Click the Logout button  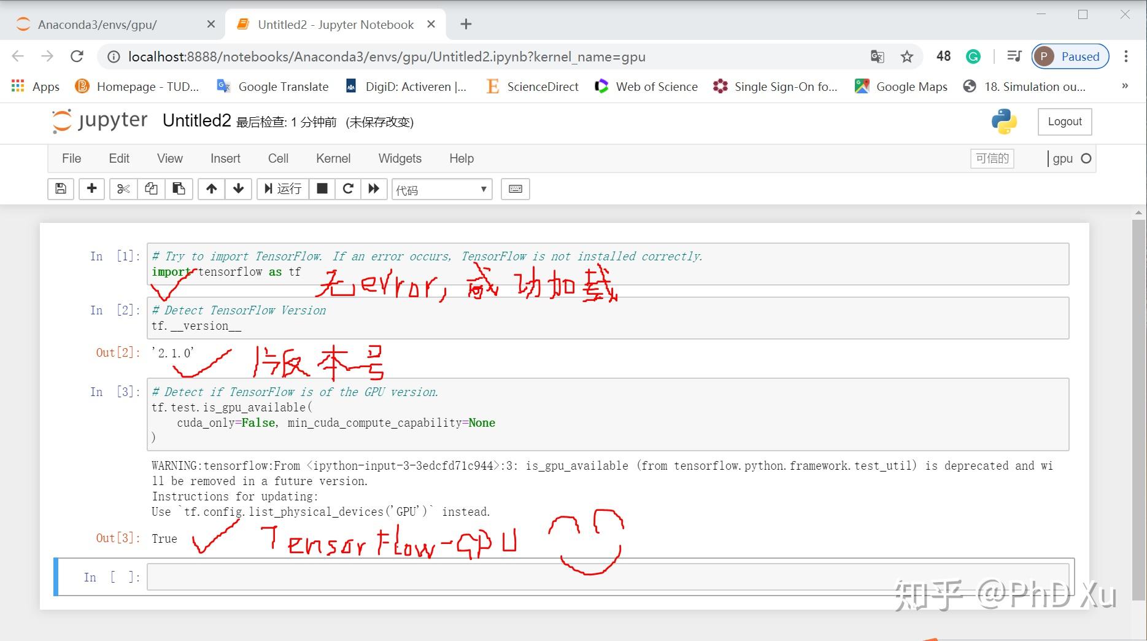click(x=1065, y=122)
